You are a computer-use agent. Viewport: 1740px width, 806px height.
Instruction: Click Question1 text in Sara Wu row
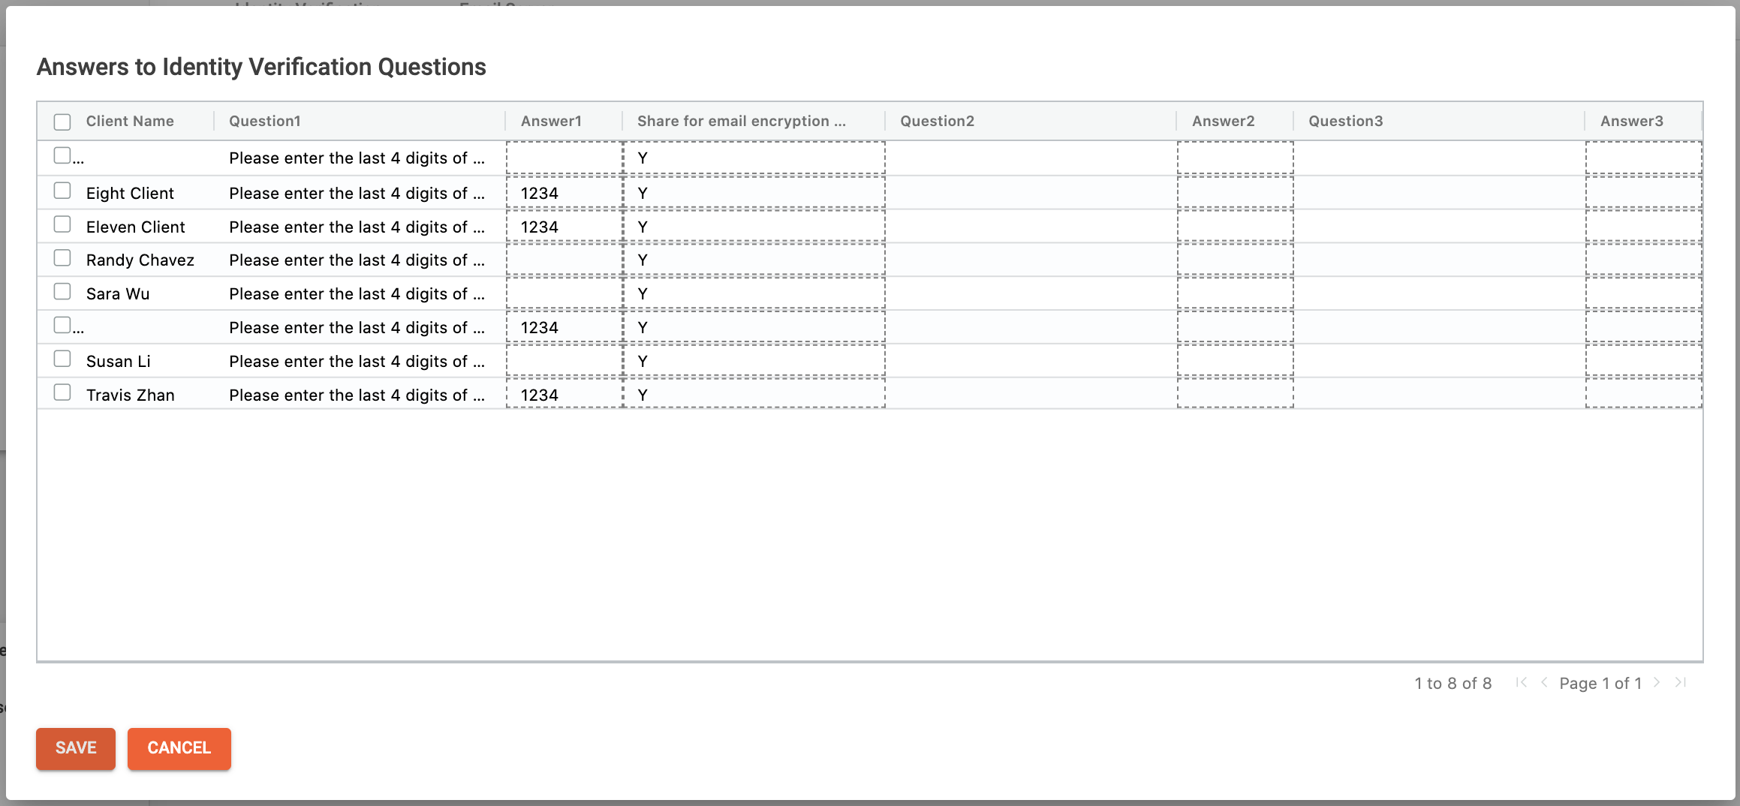(357, 293)
